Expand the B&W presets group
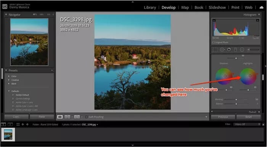The width and height of the screenshot is (267, 147). click(x=9, y=84)
